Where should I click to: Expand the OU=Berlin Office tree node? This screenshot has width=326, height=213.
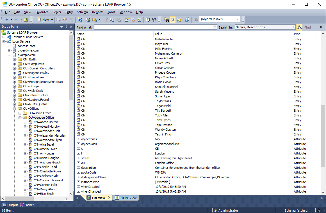19,113
